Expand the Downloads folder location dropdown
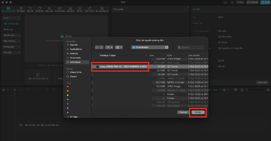The image size is (271, 141). (150, 47)
